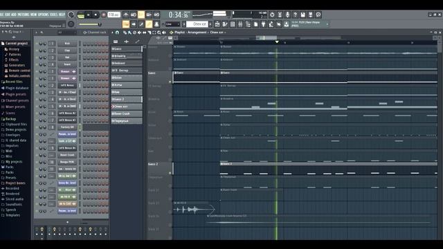Open the Mixer view icon

tap(240, 24)
